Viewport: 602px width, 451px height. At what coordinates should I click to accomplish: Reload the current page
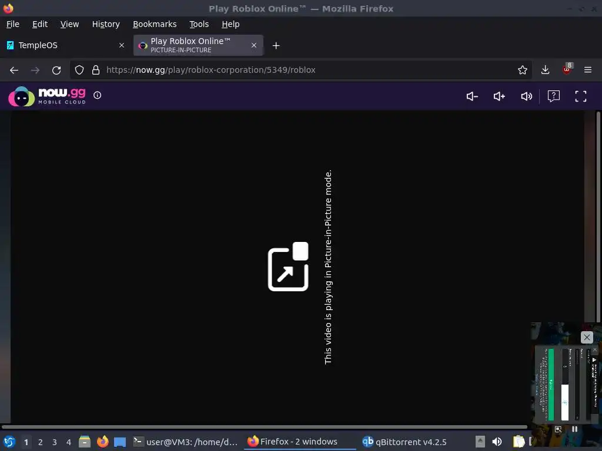pyautogui.click(x=56, y=70)
